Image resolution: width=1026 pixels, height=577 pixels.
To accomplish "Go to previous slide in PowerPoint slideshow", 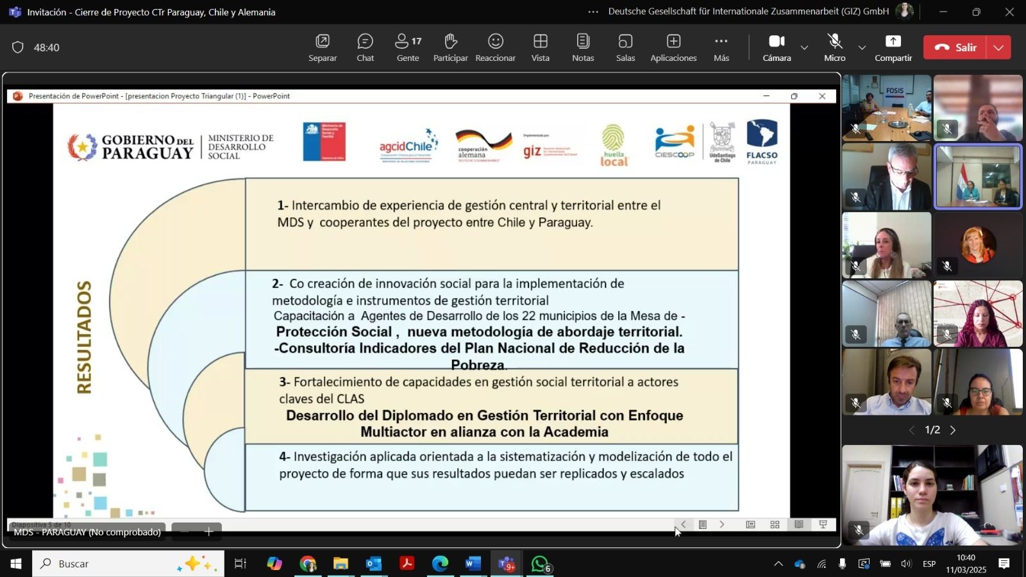I will [684, 524].
